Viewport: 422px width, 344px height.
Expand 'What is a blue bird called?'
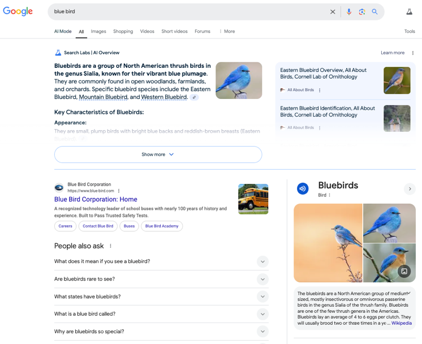pyautogui.click(x=161, y=314)
